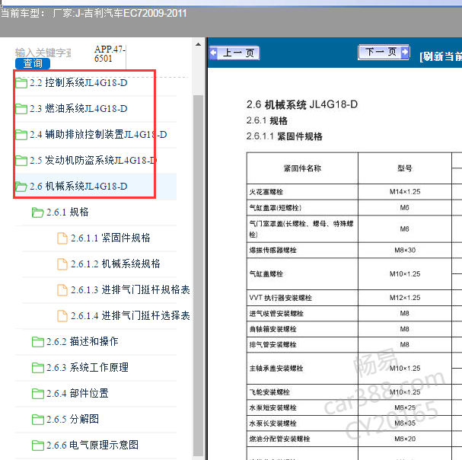462x460 pixels.
Task: Click table cell M6×20
Action: pos(405,439)
